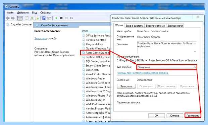Select the Автонастройка WW… row

96,113
